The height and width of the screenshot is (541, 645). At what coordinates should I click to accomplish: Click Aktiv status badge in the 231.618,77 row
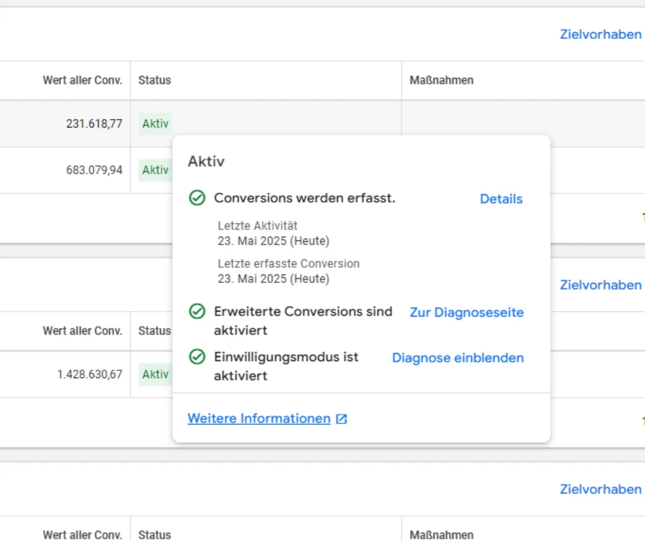[x=155, y=124]
